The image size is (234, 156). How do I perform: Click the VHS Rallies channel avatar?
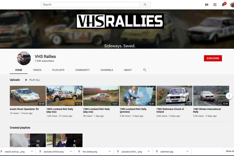coord(24,58)
